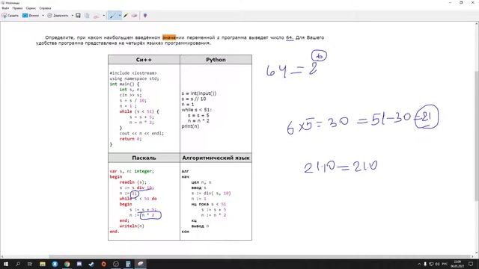Open the checkmark app on taskbar

click(91, 264)
